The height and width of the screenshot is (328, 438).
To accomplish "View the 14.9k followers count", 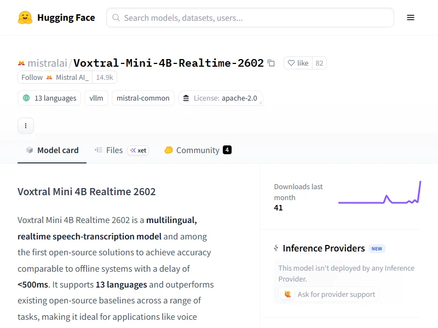I will point(104,78).
